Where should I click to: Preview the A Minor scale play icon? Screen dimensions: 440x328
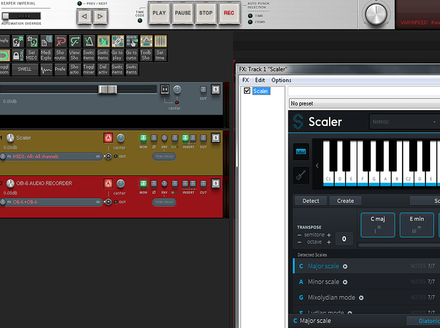[x=345, y=282]
